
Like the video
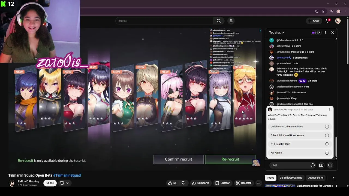pyautogui.click(x=172, y=183)
